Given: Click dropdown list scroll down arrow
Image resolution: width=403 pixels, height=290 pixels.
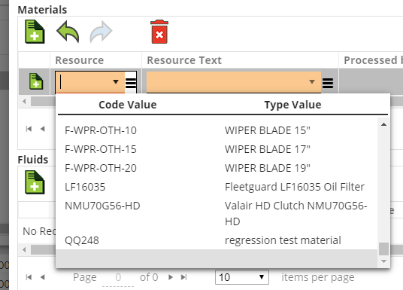Looking at the screenshot, I should pyautogui.click(x=383, y=261).
